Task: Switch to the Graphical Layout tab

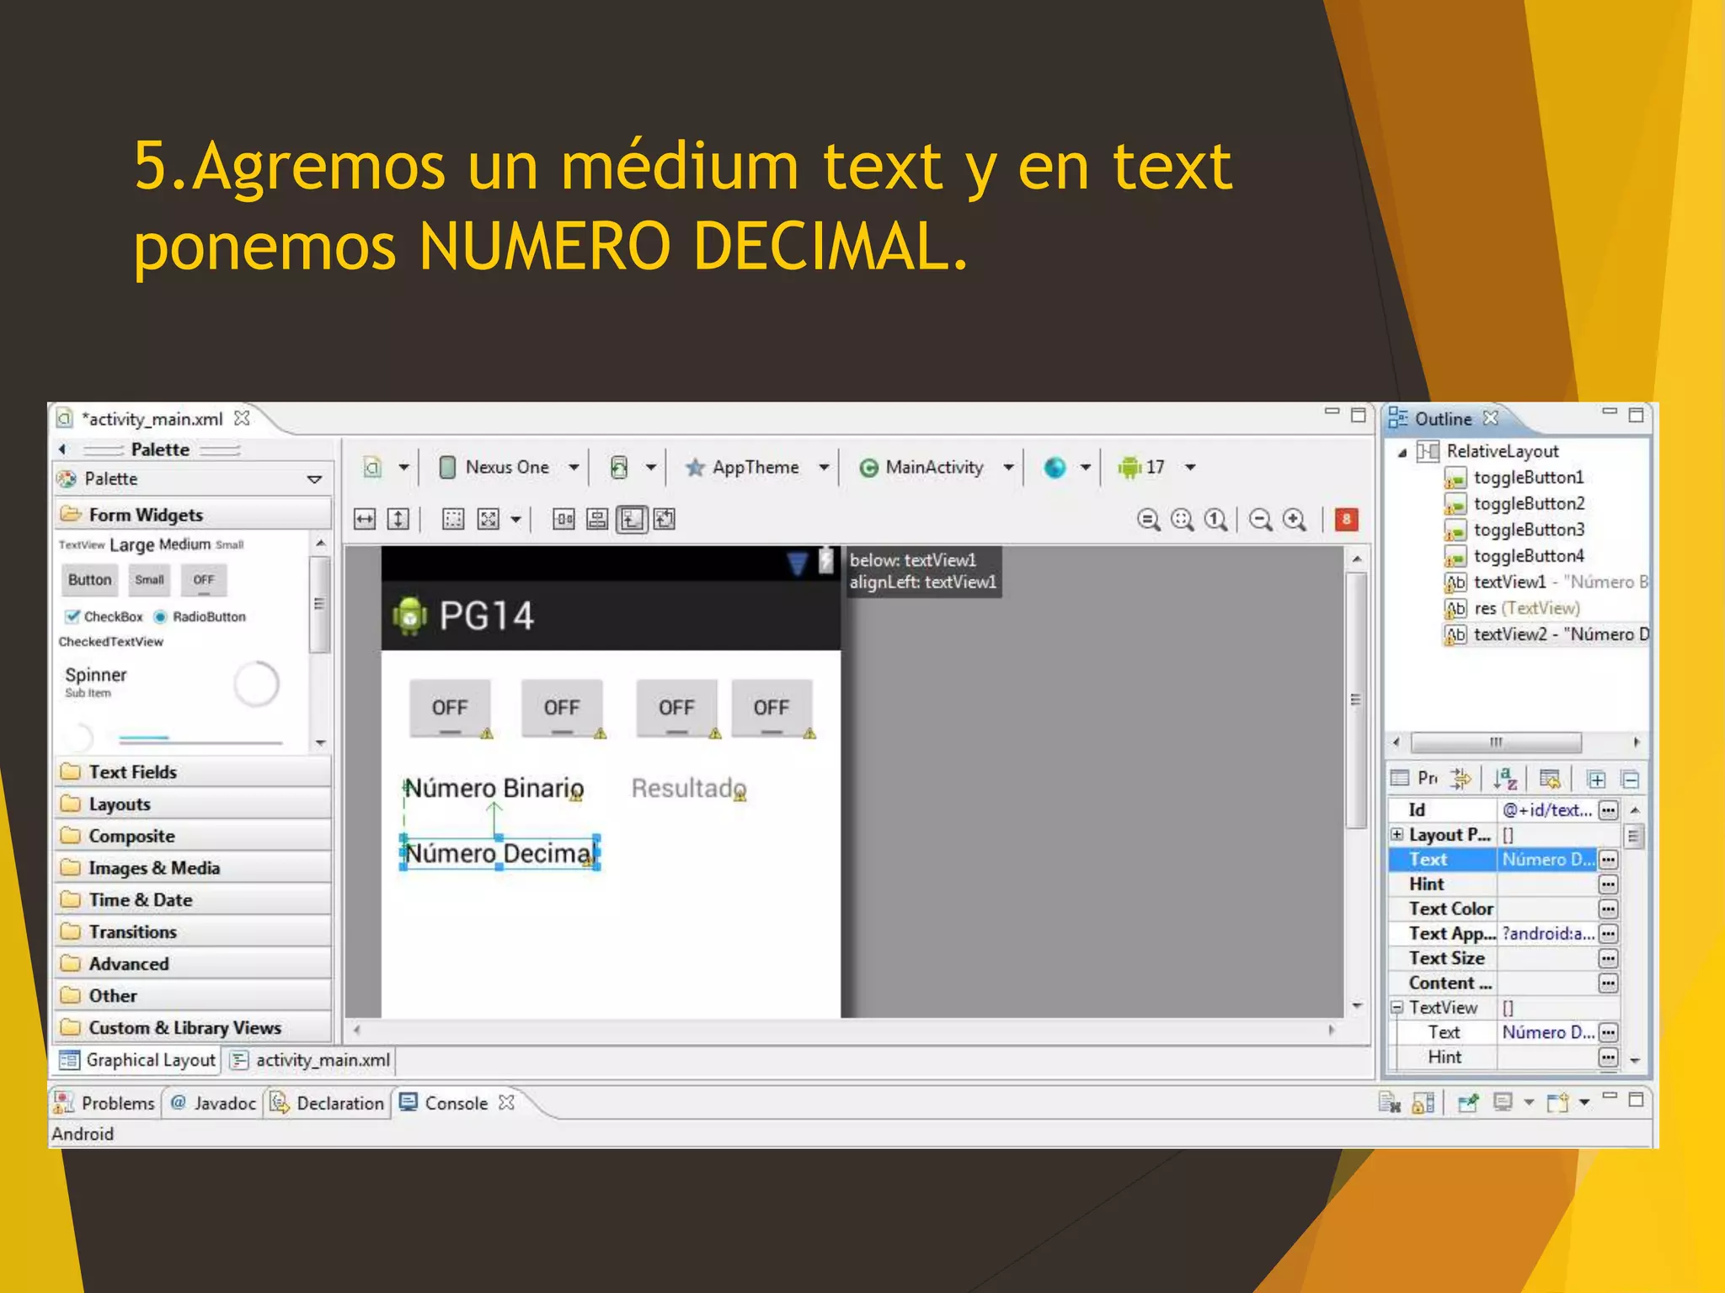Action: point(138,1060)
